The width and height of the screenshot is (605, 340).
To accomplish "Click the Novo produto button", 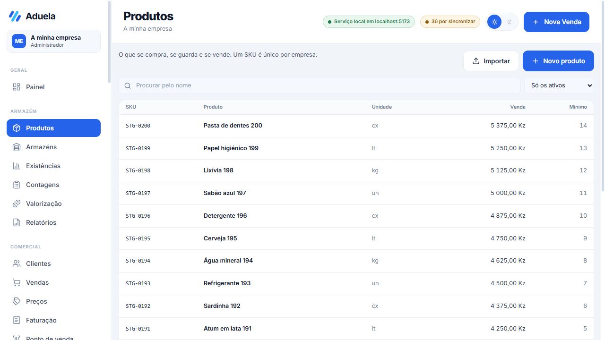I will (558, 61).
